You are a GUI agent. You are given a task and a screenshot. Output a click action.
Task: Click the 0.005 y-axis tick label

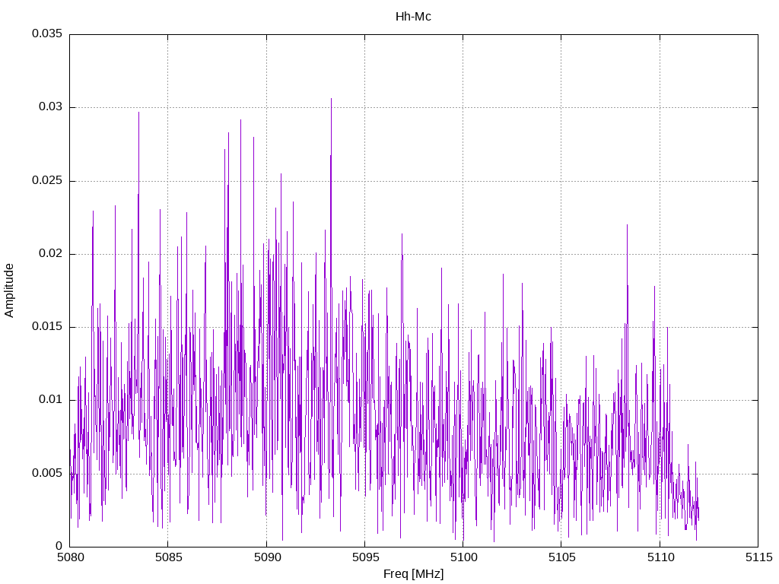tap(47, 473)
